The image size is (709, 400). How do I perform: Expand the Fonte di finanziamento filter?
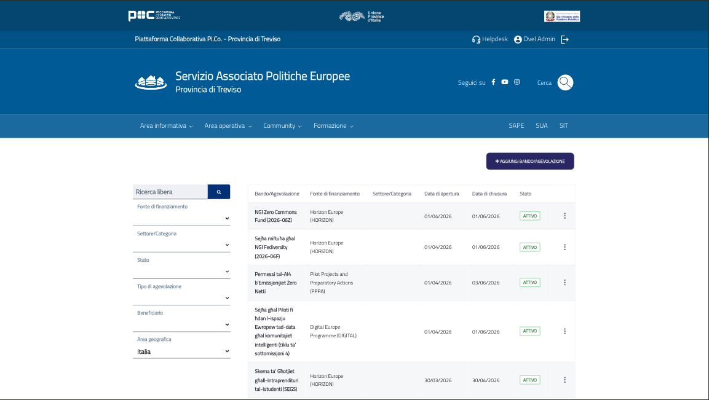(227, 218)
